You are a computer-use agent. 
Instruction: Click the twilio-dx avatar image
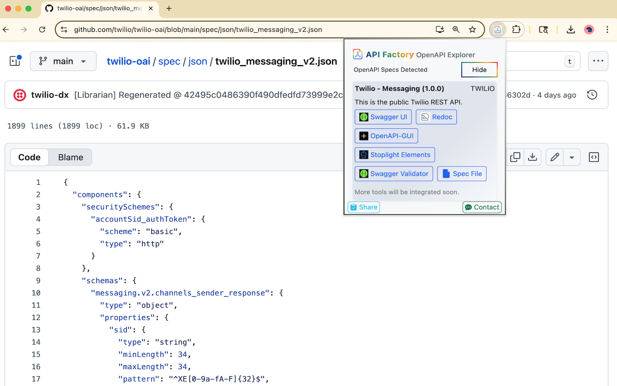tap(20, 95)
